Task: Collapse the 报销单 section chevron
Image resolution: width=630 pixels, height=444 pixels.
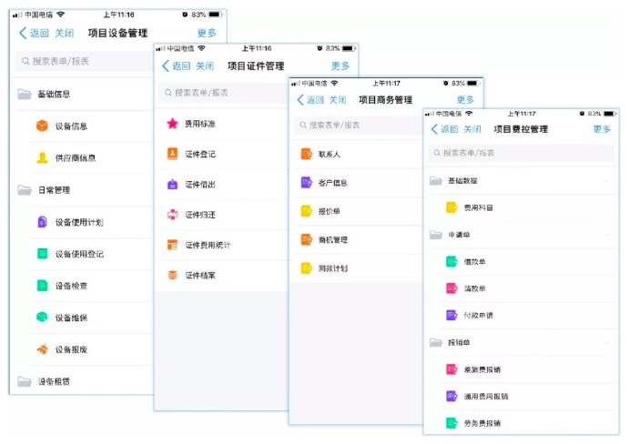Action: [606, 342]
